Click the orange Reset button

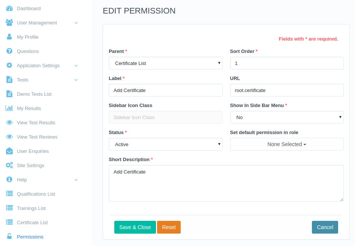pos(169,227)
